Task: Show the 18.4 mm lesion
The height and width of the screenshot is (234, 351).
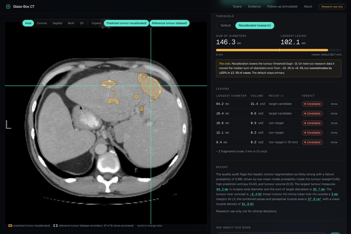Action: tap(334, 114)
